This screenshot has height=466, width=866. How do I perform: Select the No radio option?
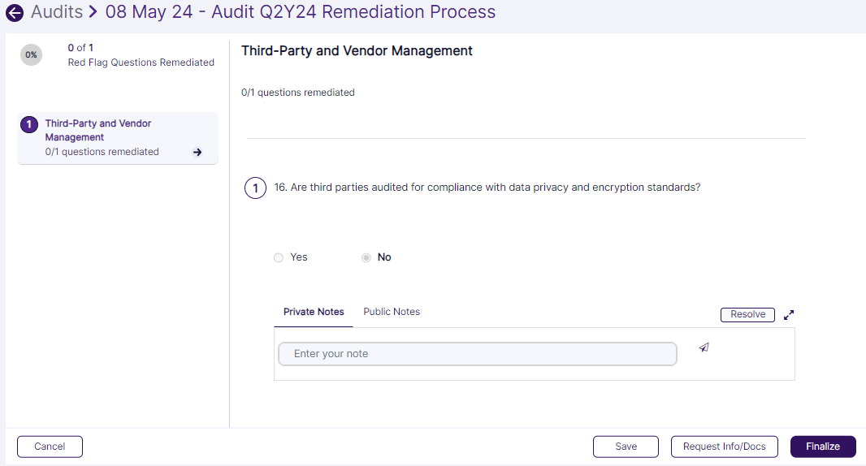pyautogui.click(x=366, y=257)
